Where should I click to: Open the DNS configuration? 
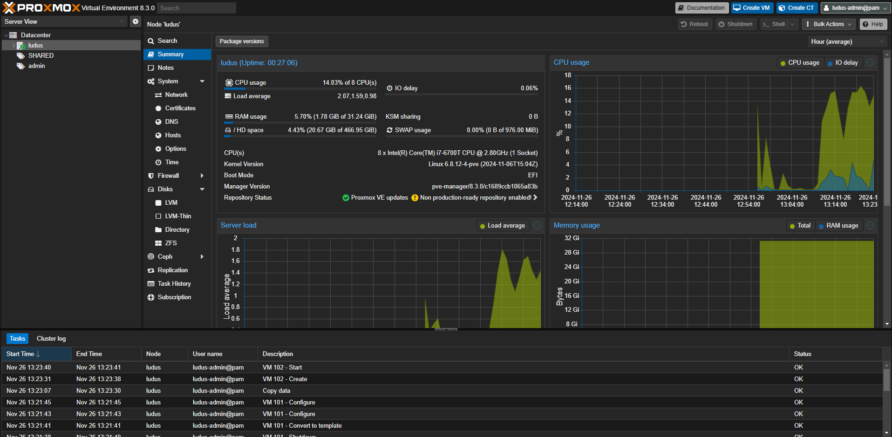177,122
